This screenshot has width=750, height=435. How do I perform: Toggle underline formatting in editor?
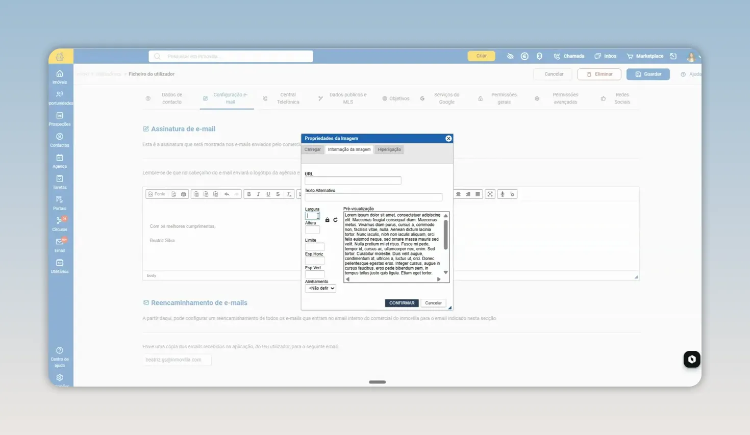pyautogui.click(x=268, y=194)
